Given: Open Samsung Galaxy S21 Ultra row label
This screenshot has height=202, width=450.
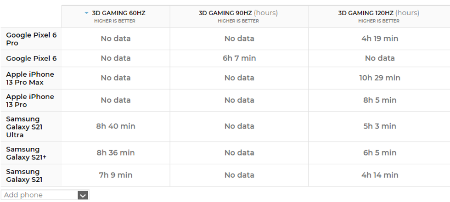Looking at the screenshot, I should tap(24, 127).
